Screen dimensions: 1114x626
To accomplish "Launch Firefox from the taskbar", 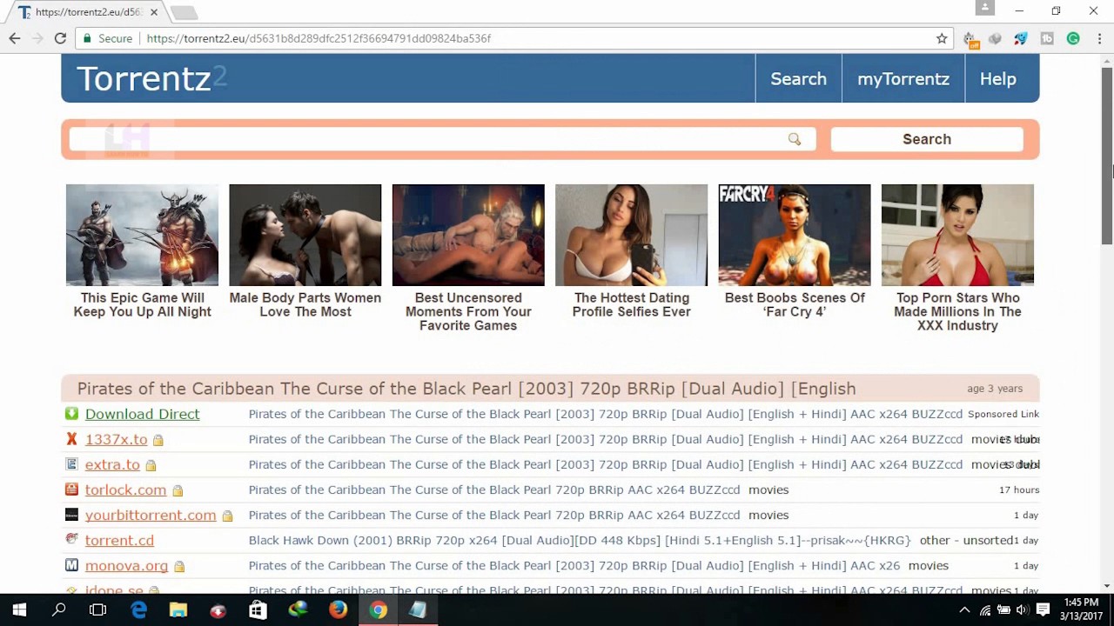I will pos(338,610).
